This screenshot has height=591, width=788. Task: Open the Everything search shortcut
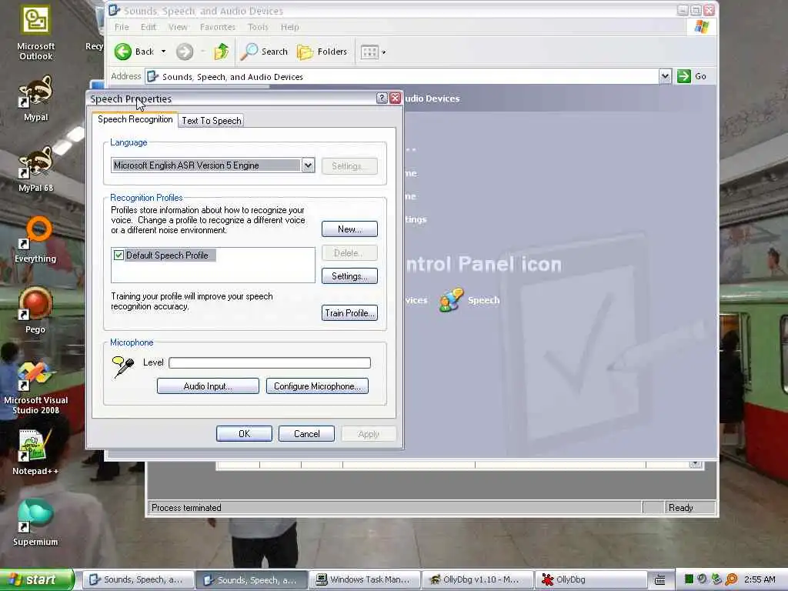tap(35, 240)
